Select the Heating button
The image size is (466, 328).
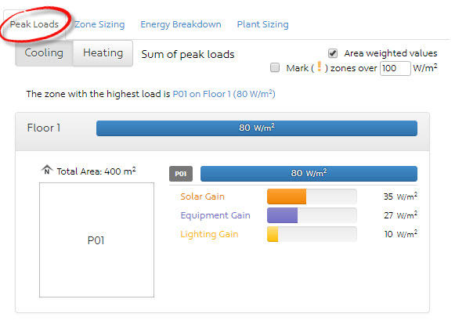(103, 53)
